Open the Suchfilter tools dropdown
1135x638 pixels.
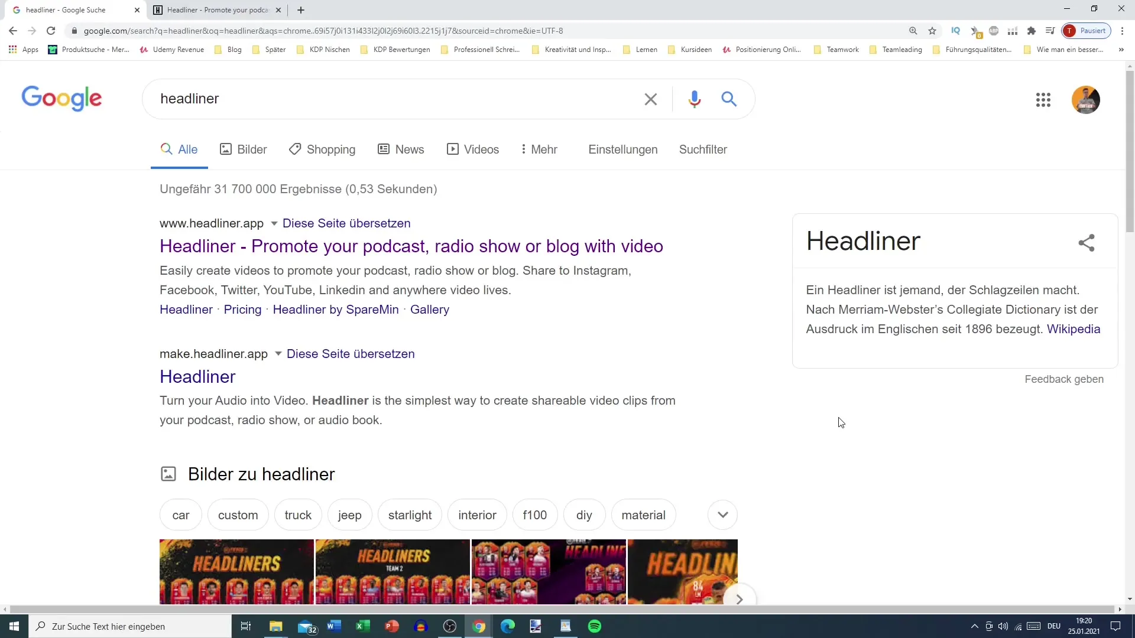[x=703, y=149]
